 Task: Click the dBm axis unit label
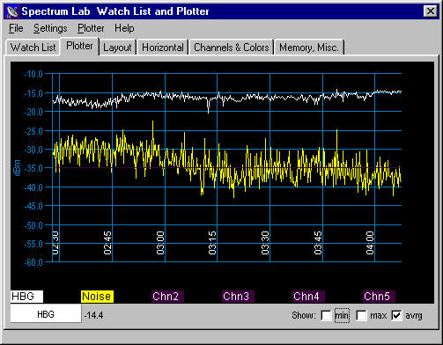pyautogui.click(x=17, y=168)
